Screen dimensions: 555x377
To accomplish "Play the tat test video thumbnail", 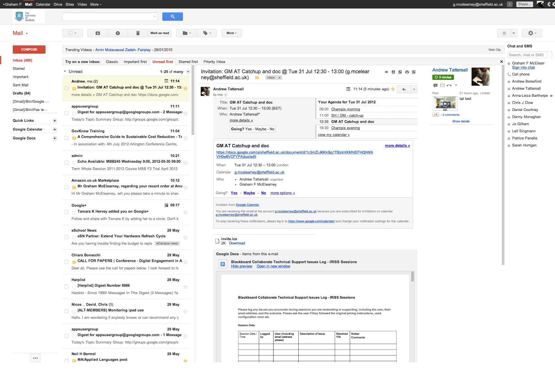I will click(445, 103).
